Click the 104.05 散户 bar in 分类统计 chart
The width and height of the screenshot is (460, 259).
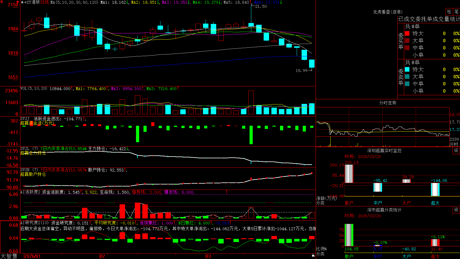click(x=349, y=235)
